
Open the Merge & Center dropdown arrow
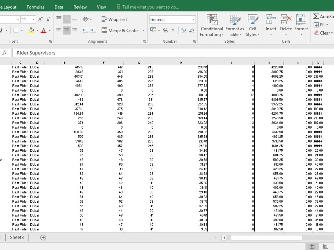pyautogui.click(x=143, y=30)
